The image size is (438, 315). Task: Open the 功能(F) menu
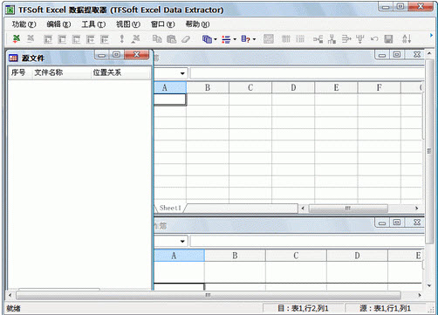(24, 24)
